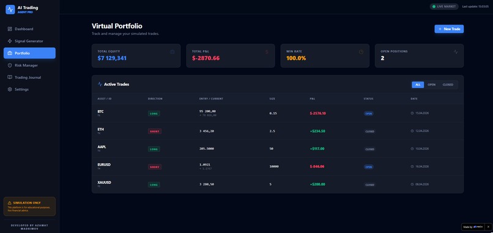Image resolution: width=493 pixels, height=233 pixels.
Task: Click the ETH asset name
Action: (100, 129)
